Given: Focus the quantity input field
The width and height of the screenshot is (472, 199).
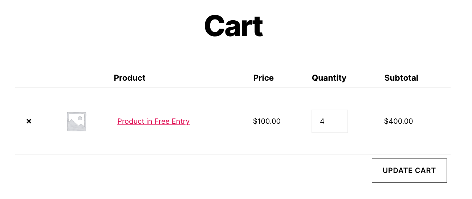Looking at the screenshot, I should point(329,121).
